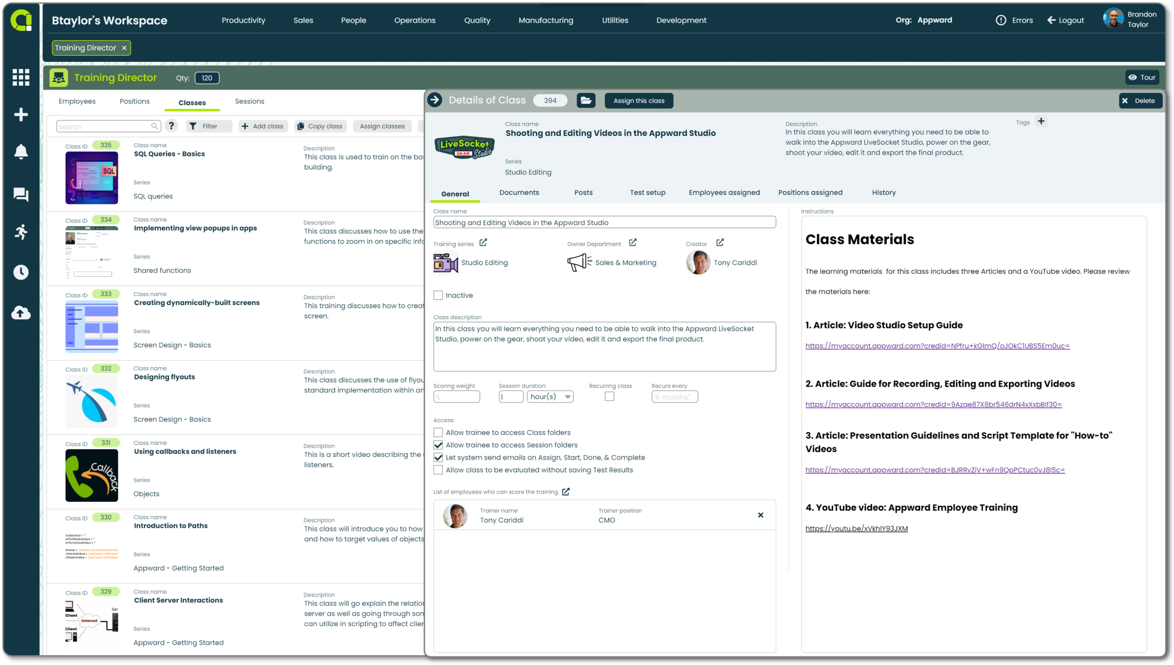Click Add class button

coord(263,126)
